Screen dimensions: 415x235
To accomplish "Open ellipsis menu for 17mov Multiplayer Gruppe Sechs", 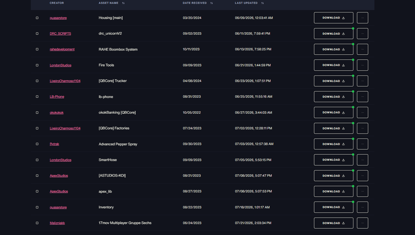I will pyautogui.click(x=363, y=223).
